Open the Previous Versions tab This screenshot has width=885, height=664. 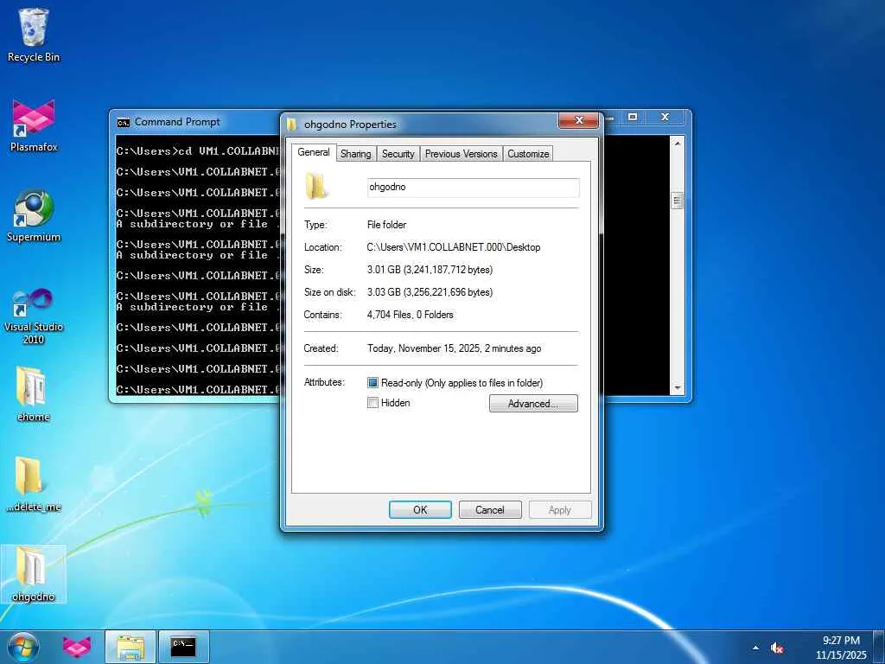462,154
